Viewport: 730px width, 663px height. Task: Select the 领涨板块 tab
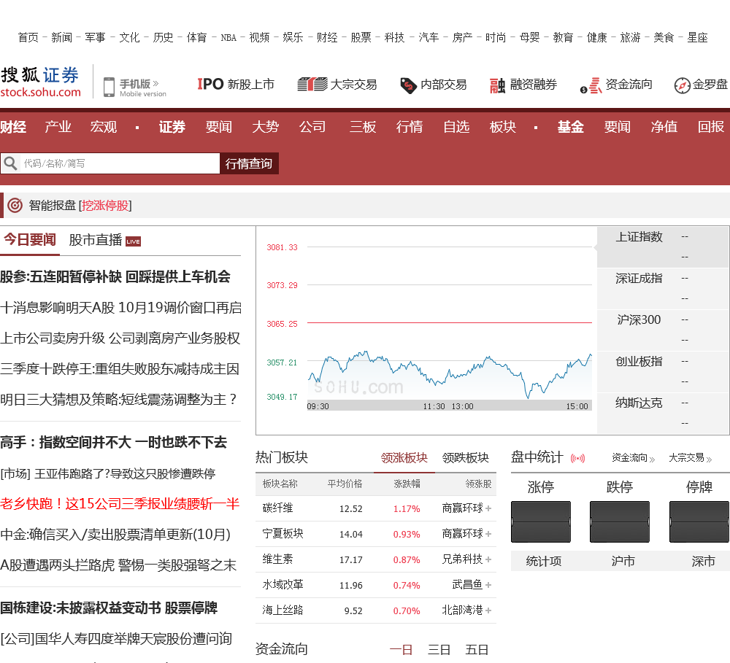click(404, 458)
